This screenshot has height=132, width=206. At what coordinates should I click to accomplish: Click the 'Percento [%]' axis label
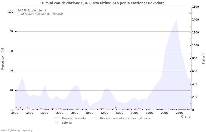click(2, 59)
